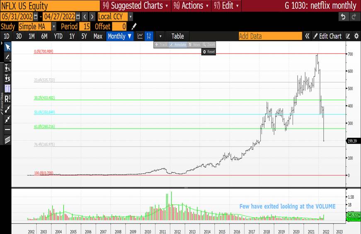Image resolution: width=361 pixels, height=234 pixels.
Task: Select the extended line through points tool
Action: tap(7, 119)
